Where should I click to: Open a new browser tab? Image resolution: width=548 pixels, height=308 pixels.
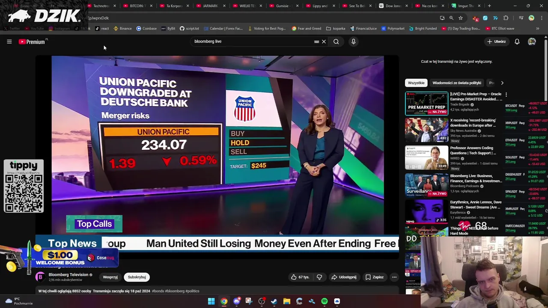(x=489, y=6)
